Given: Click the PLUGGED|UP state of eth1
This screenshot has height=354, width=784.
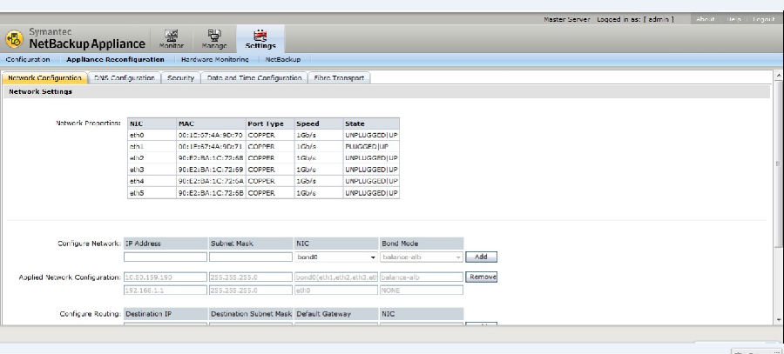Looking at the screenshot, I should click(x=371, y=147).
